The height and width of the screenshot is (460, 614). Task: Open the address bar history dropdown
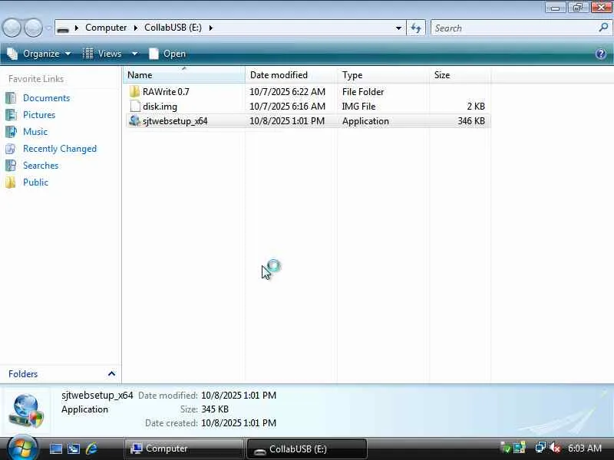point(398,28)
